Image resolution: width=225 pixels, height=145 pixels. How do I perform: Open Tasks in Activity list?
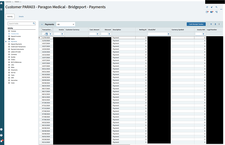pyautogui.click(x=13, y=75)
